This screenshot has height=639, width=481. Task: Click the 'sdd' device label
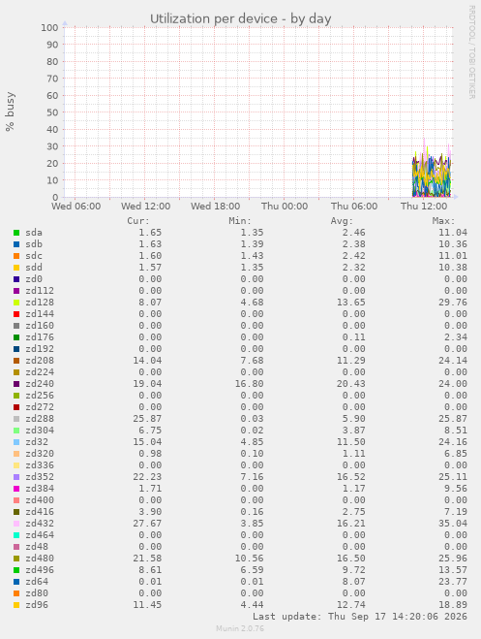(34, 268)
